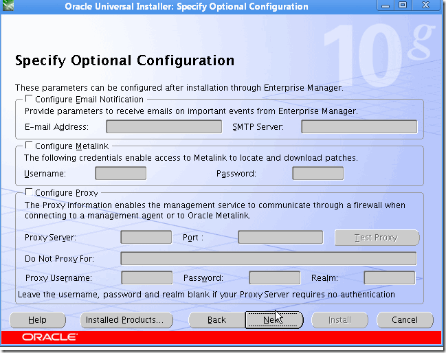Maximize the installer window
Viewport: 446px width, 353px height.
coord(403,5)
